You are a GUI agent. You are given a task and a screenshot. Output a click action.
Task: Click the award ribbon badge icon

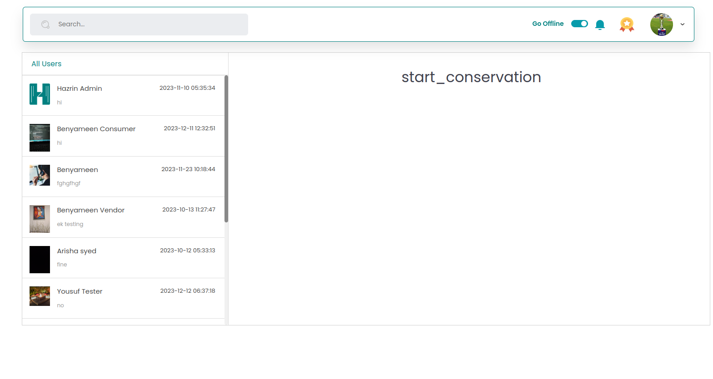click(x=627, y=25)
